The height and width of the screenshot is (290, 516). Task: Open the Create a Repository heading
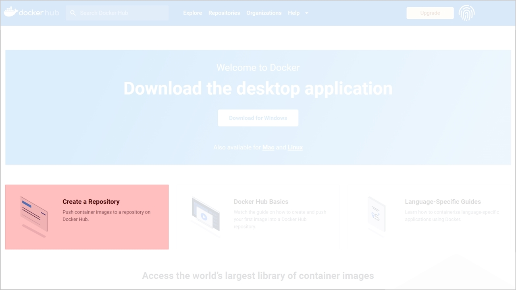[x=91, y=201]
